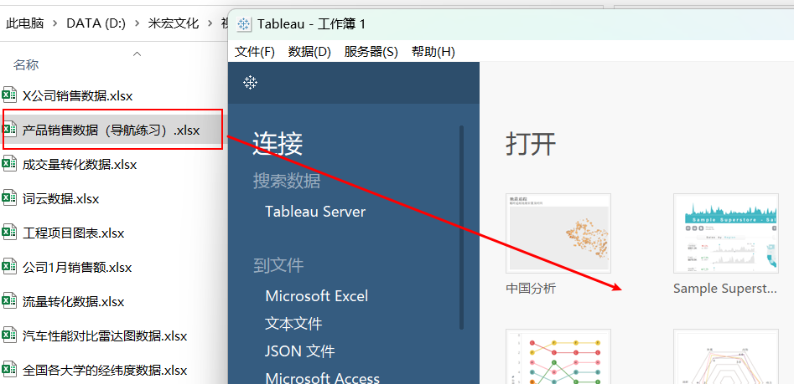Expand the breadcrumb chevron after DATA (D:)
Image resolution: width=794 pixels, height=384 pixels.
click(x=139, y=23)
